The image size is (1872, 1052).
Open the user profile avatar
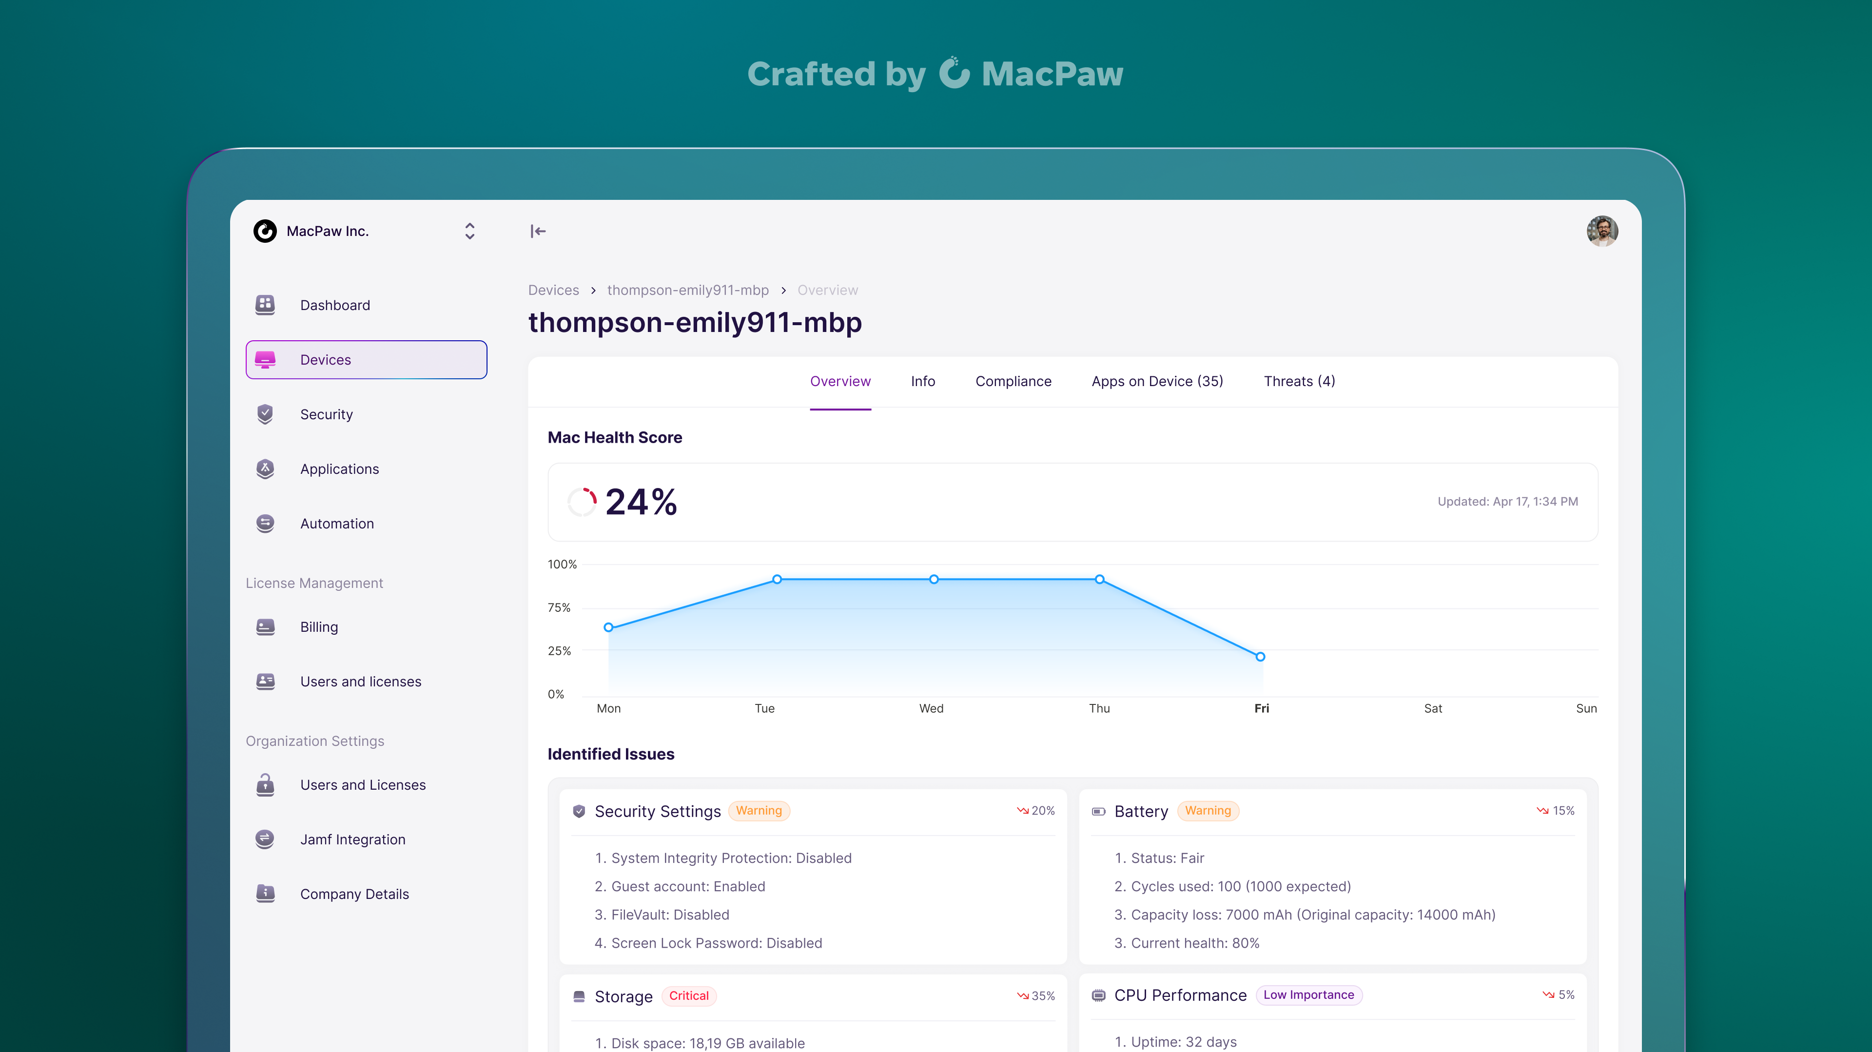point(1601,231)
